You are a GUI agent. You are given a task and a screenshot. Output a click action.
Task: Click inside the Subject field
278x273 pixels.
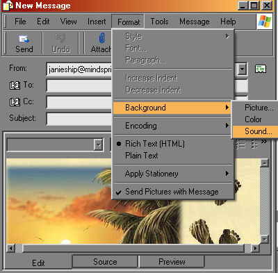tap(79, 119)
